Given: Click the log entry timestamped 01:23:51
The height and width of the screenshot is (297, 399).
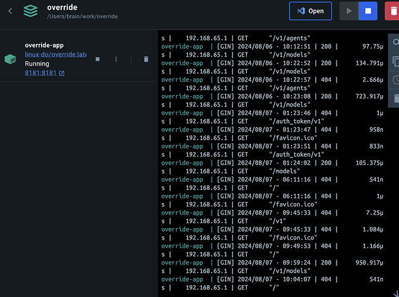Looking at the screenshot, I should [272, 146].
